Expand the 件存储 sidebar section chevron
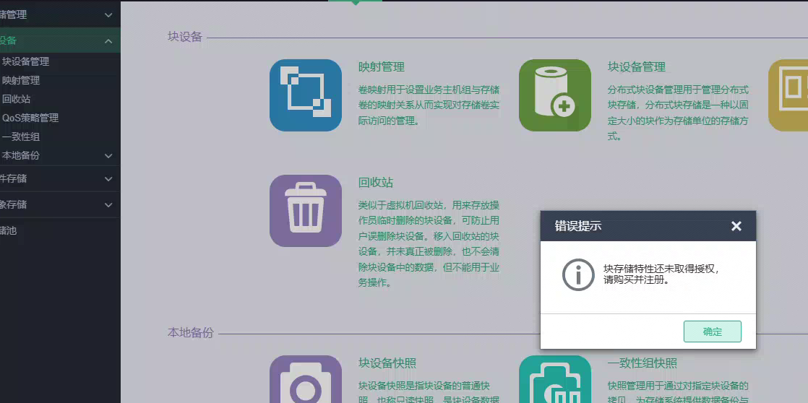 click(108, 178)
